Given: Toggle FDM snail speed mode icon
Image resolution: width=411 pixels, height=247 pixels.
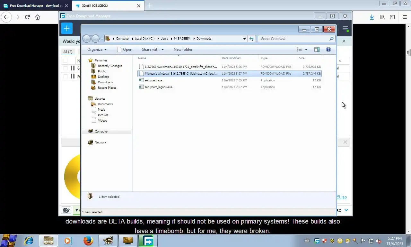Looking at the screenshot, I should [66, 210].
